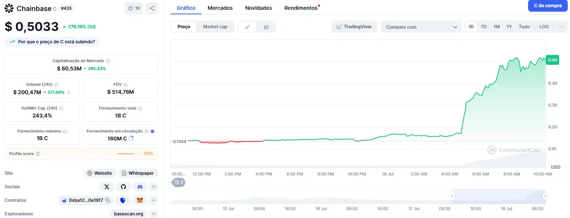Screen dimensions: 570x218
Task: Show info icon for Volume (24h)
Action: 56,85
